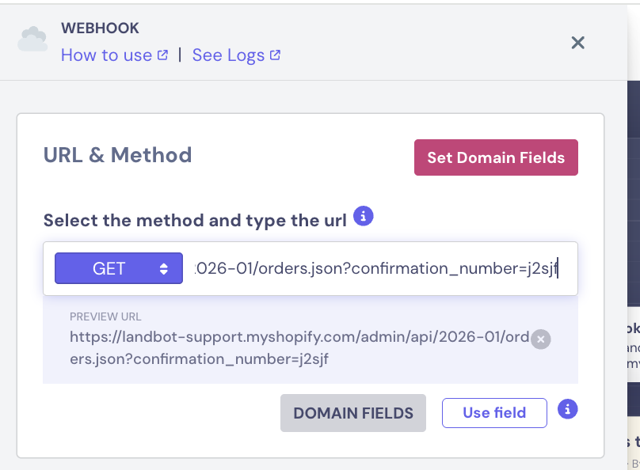The width and height of the screenshot is (640, 470).
Task: Close the Webhook panel
Action: pos(578,43)
